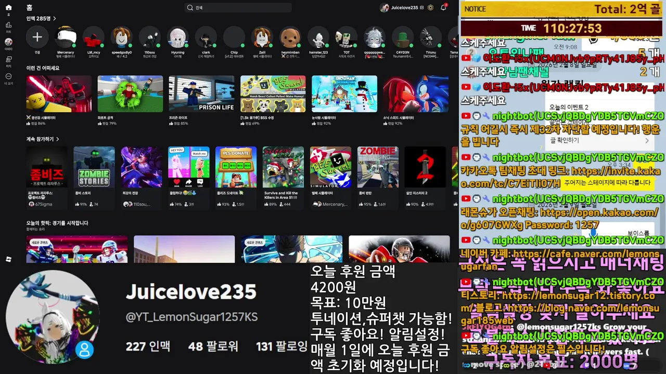Click the search (검색) input field
Screen dimensions: 666x374
[238, 8]
